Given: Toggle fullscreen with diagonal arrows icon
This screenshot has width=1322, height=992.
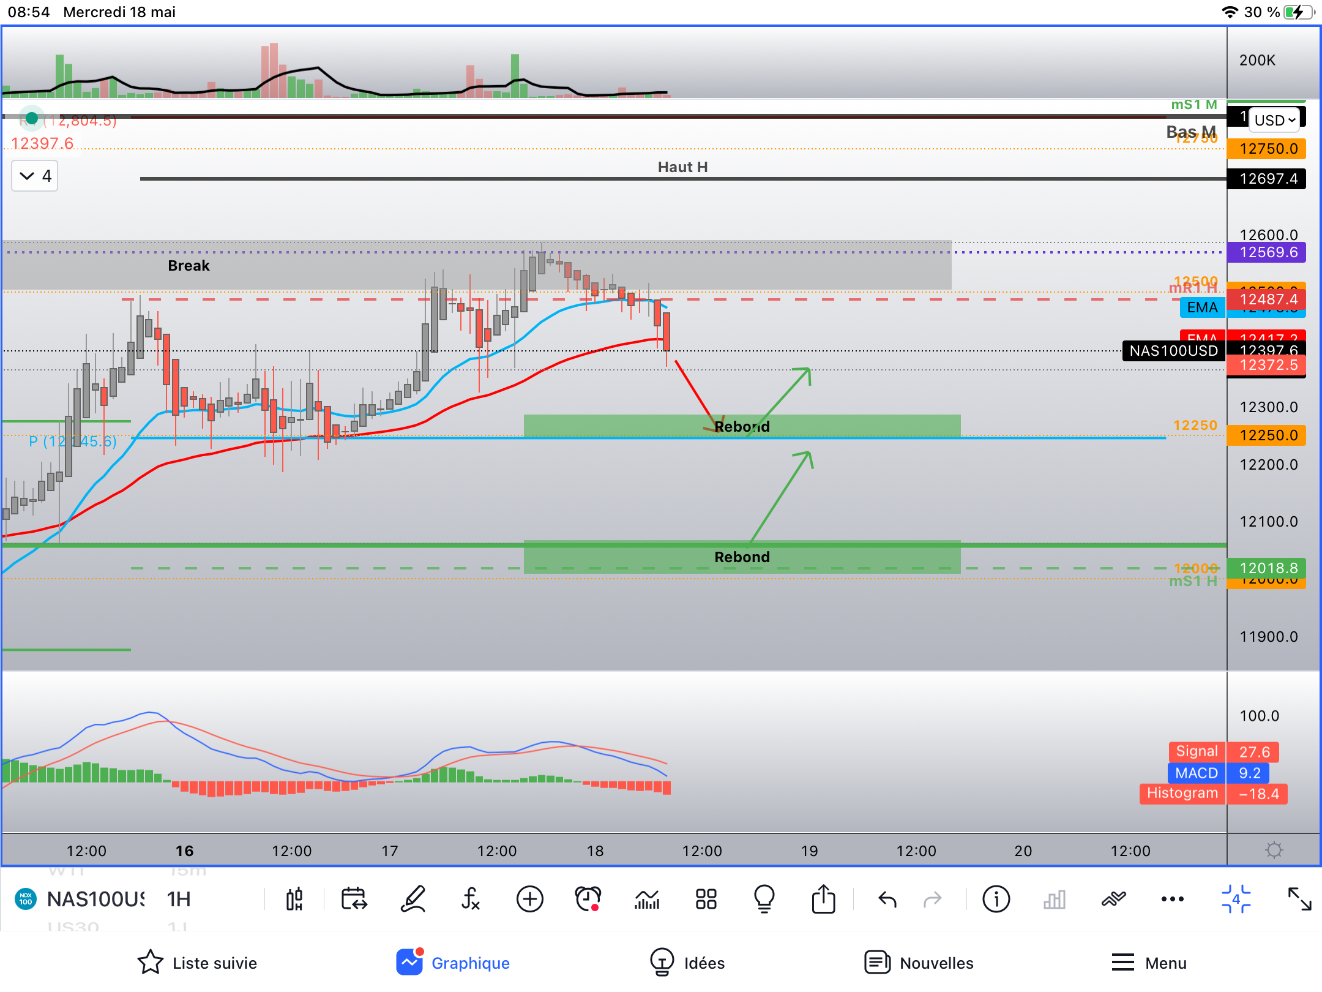Looking at the screenshot, I should click(x=1299, y=899).
